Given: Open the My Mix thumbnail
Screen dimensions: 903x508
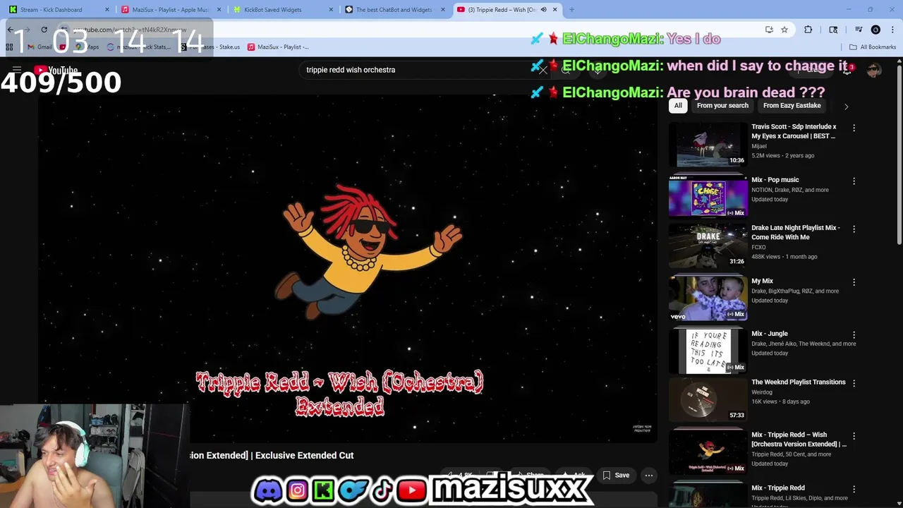Looking at the screenshot, I should point(708,298).
